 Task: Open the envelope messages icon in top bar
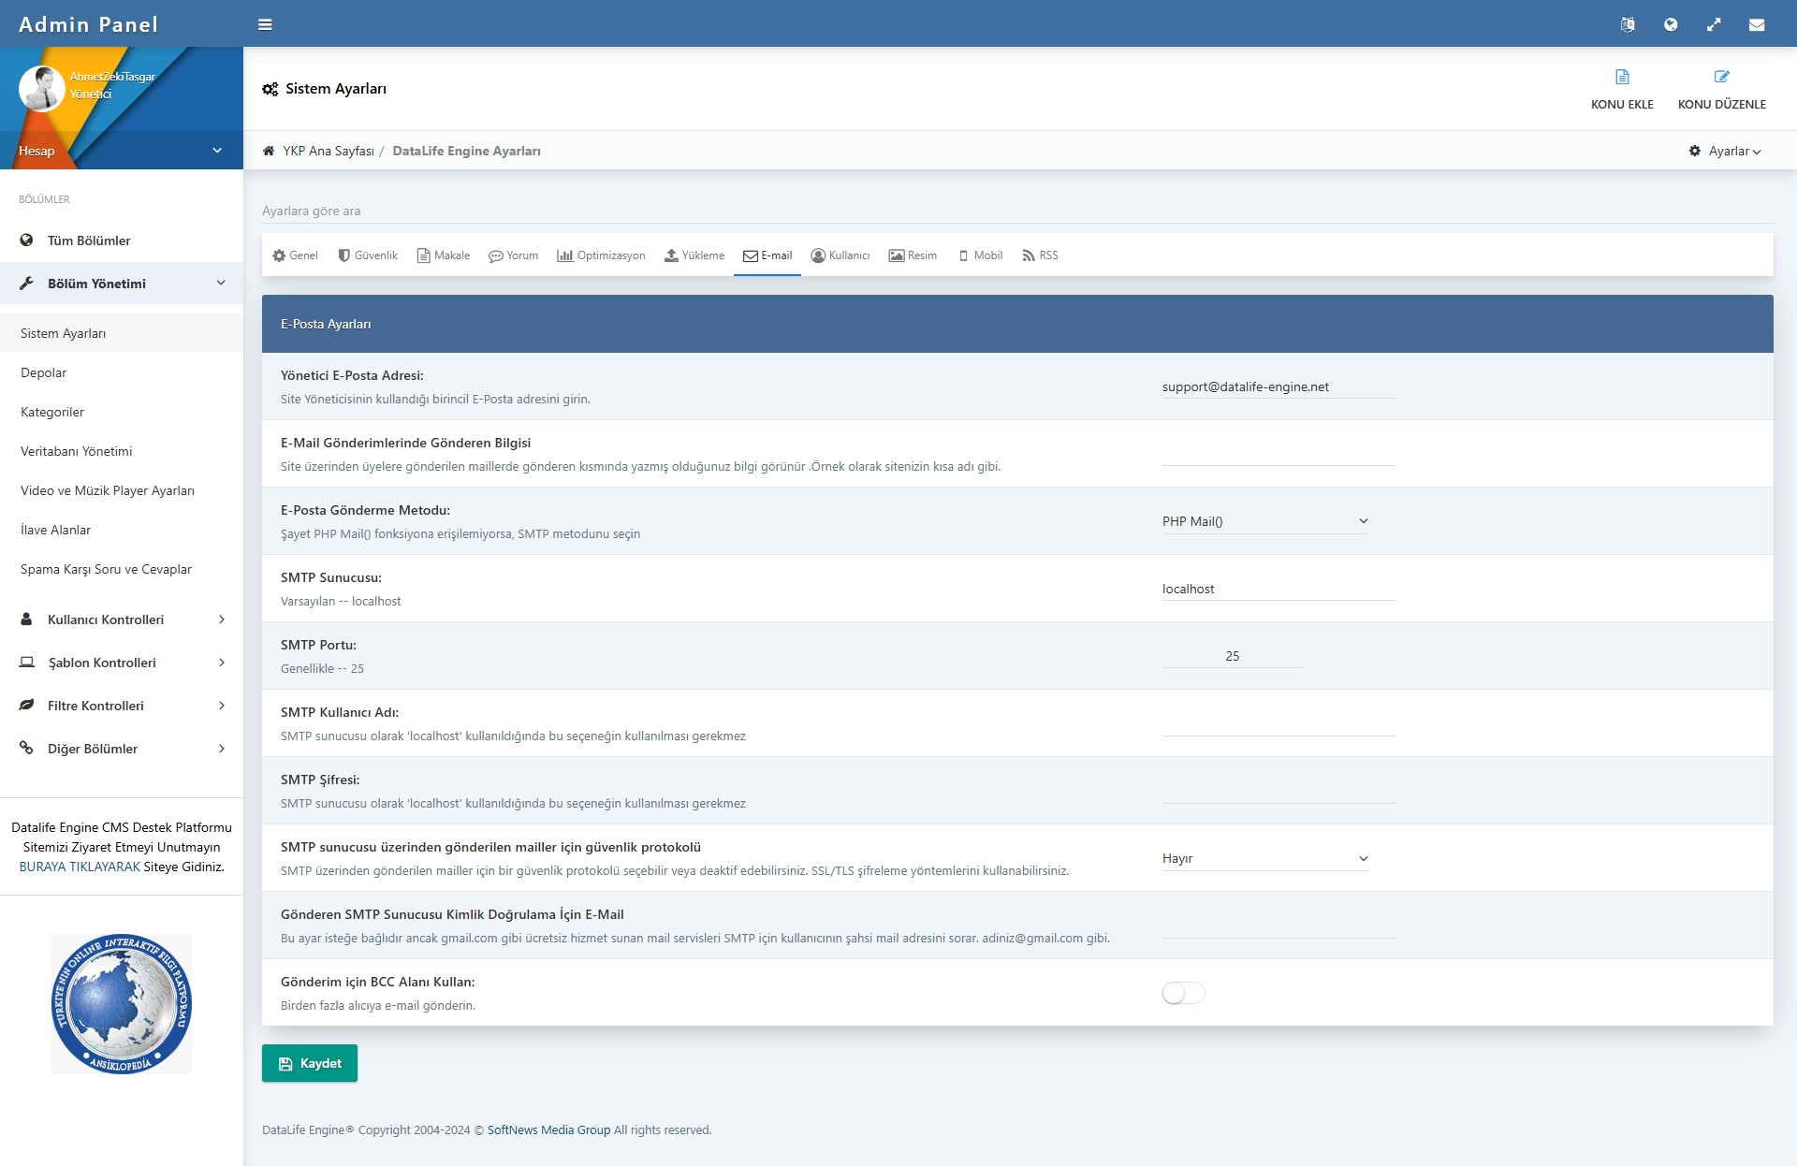tap(1757, 24)
